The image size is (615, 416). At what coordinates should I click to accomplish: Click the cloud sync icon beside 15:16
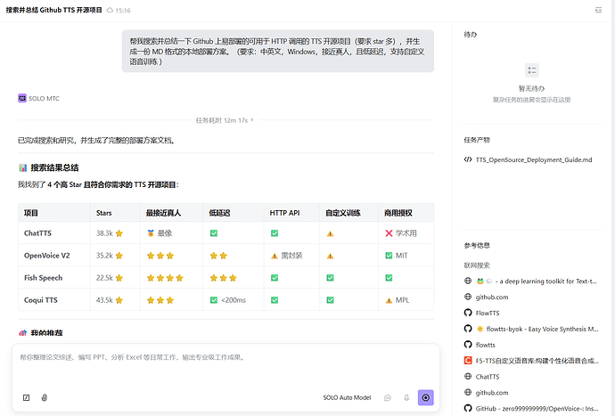click(111, 10)
